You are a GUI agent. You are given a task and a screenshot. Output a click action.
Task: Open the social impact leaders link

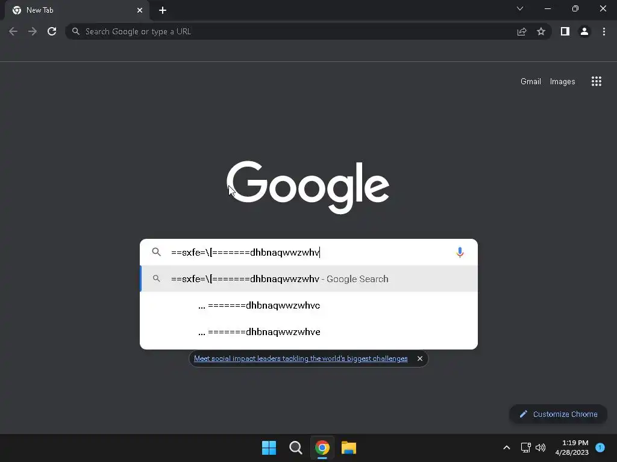click(301, 359)
